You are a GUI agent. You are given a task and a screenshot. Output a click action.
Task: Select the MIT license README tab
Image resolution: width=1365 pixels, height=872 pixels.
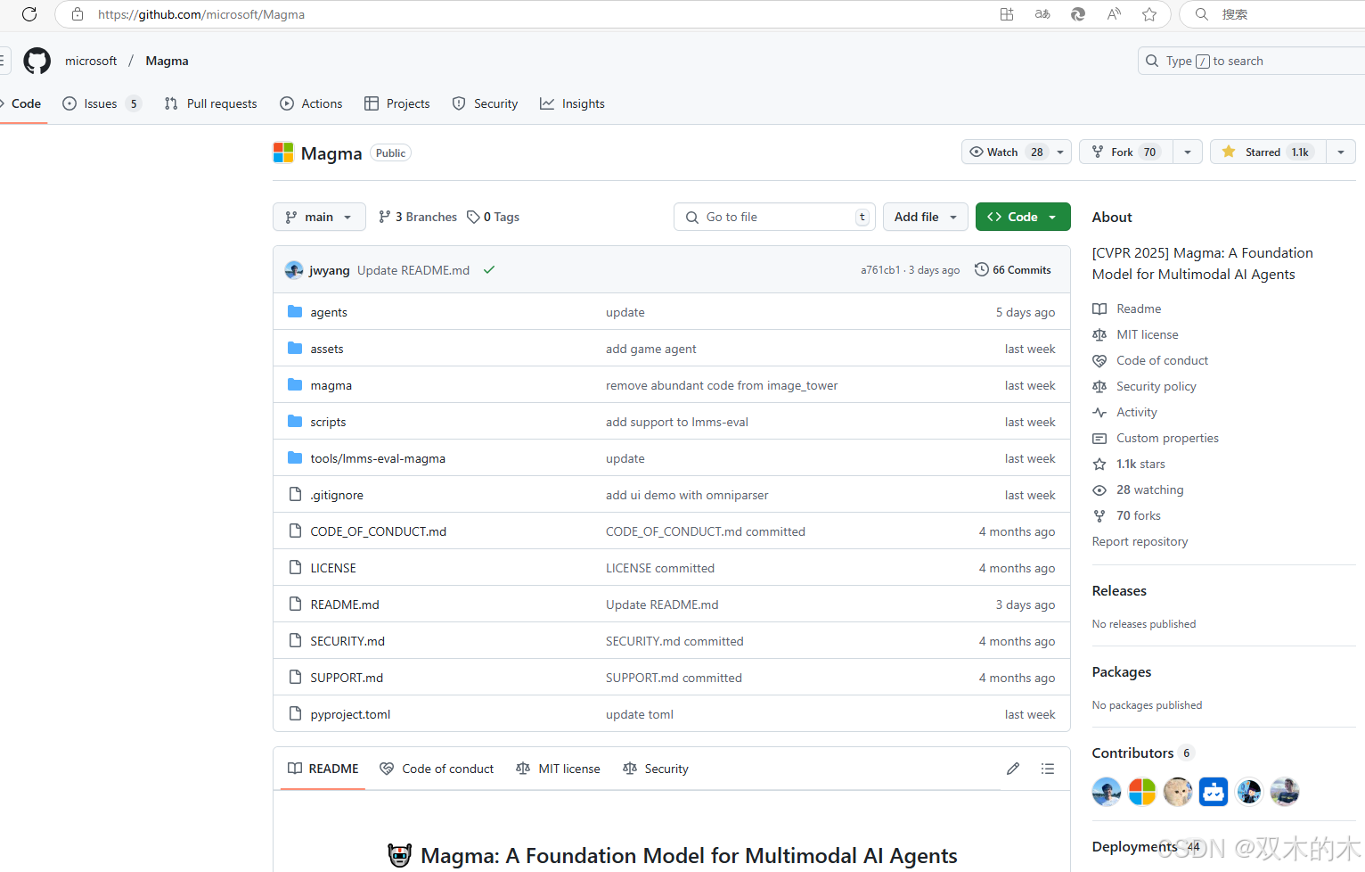[559, 769]
